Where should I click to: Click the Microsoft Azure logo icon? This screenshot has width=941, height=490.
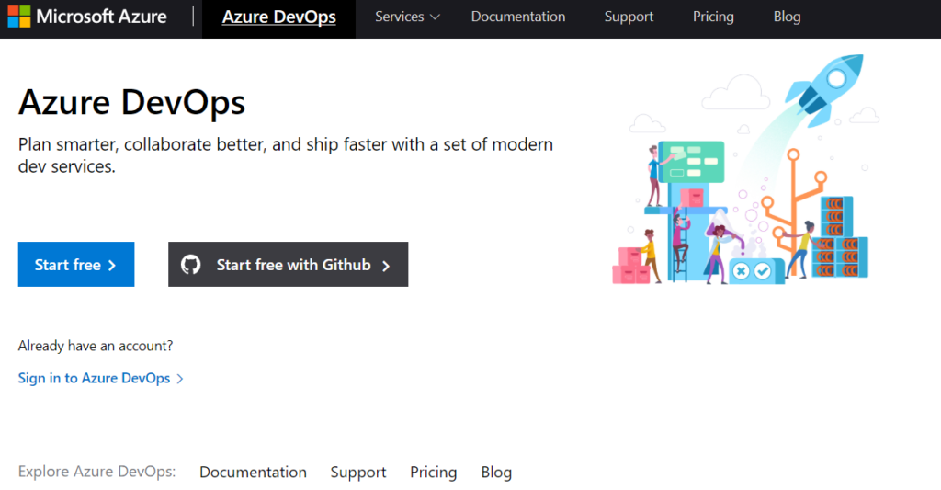[x=18, y=17]
